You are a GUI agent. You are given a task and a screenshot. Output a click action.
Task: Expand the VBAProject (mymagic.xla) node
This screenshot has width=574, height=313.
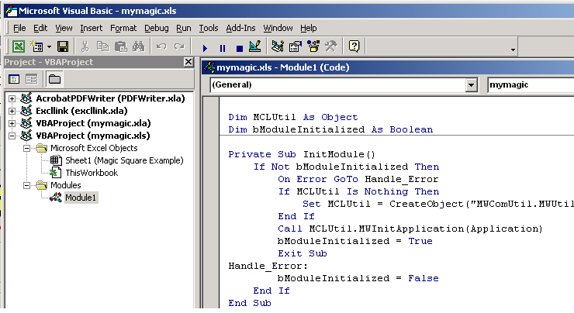(x=12, y=124)
